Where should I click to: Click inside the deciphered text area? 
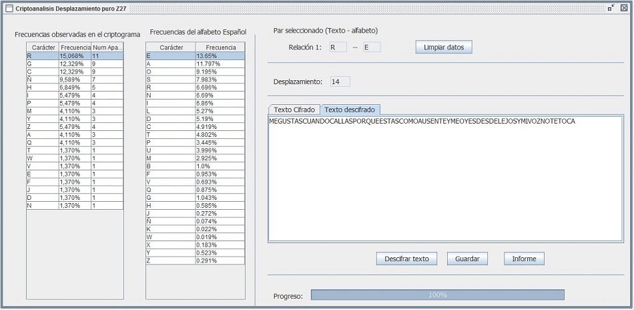[x=445, y=180]
